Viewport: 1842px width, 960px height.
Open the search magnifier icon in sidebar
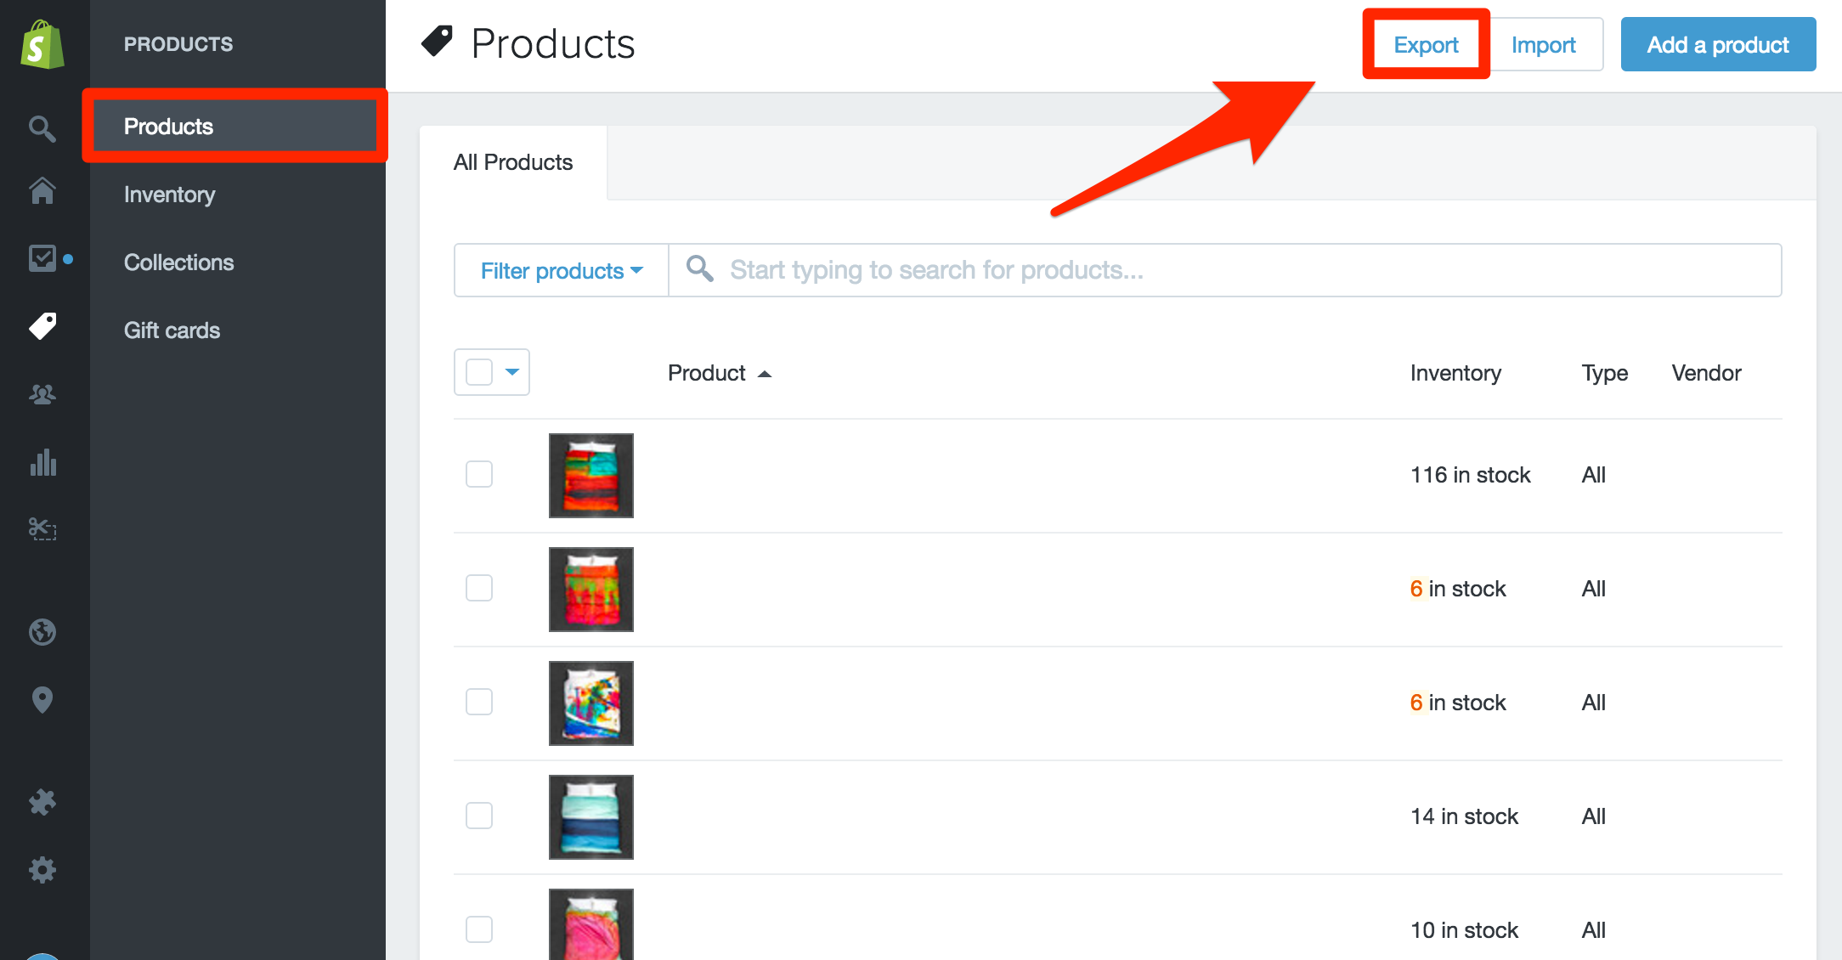coord(42,128)
